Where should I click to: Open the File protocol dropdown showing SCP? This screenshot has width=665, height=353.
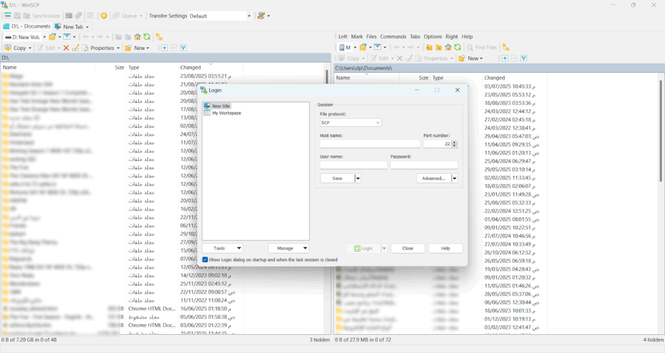[350, 122]
